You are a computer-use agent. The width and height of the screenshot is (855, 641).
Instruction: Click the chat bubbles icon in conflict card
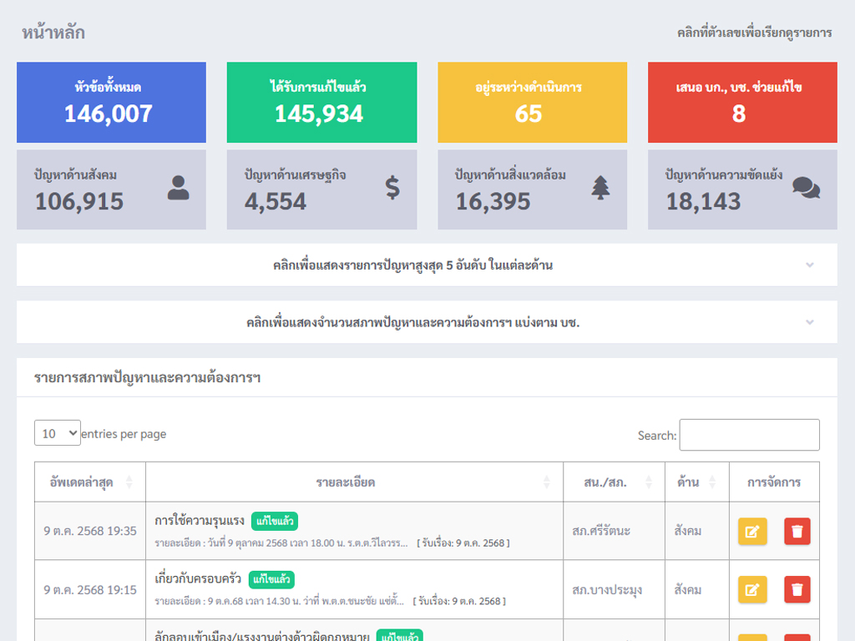[806, 188]
